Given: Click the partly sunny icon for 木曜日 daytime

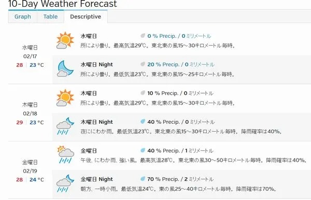Looking at the screenshot, I should click(x=65, y=98).
